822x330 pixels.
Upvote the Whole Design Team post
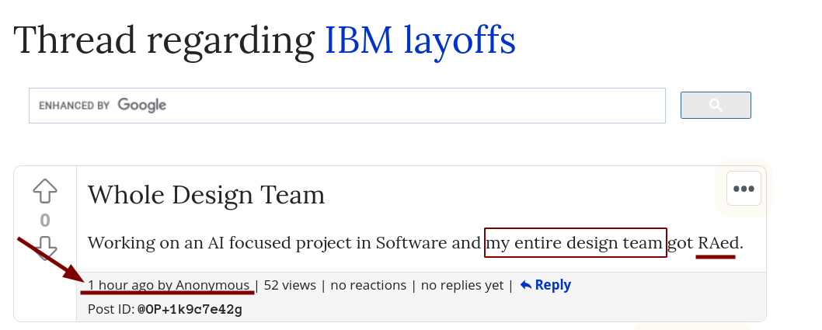click(x=45, y=191)
